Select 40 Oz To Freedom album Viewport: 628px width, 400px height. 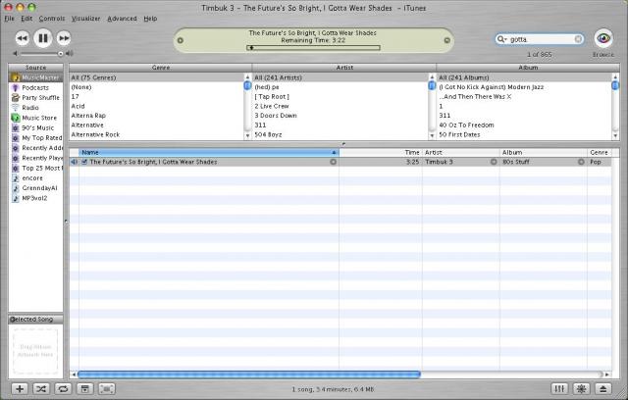click(525, 125)
